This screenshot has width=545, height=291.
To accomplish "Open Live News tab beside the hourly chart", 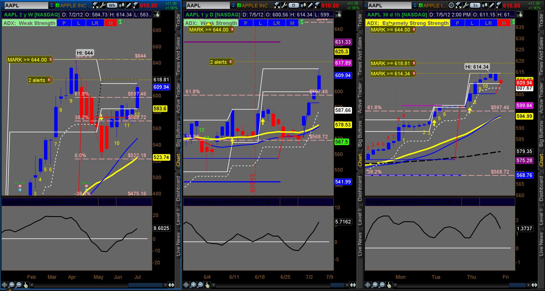I will tap(542, 244).
